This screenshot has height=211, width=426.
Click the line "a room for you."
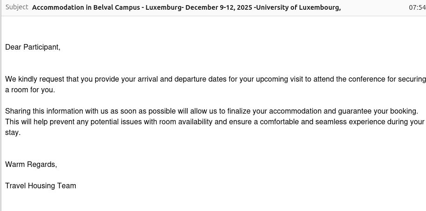click(30, 90)
